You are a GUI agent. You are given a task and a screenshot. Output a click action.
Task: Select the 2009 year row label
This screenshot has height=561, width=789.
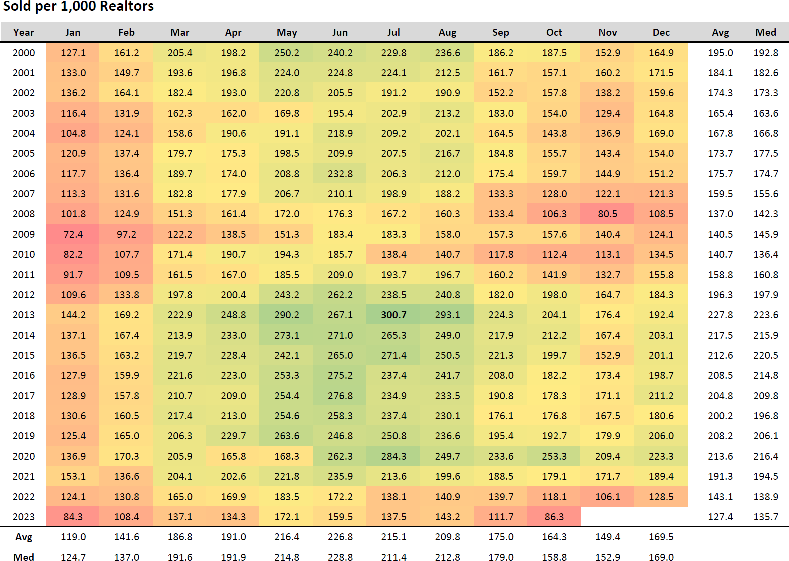(24, 234)
